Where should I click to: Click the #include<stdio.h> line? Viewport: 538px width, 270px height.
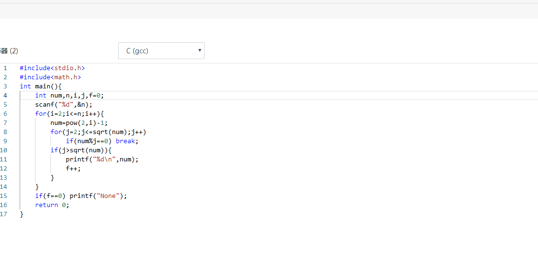coord(52,68)
